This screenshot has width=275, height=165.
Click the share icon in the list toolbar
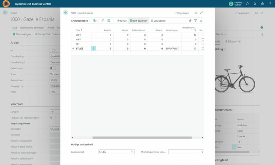pyautogui.click(x=190, y=21)
